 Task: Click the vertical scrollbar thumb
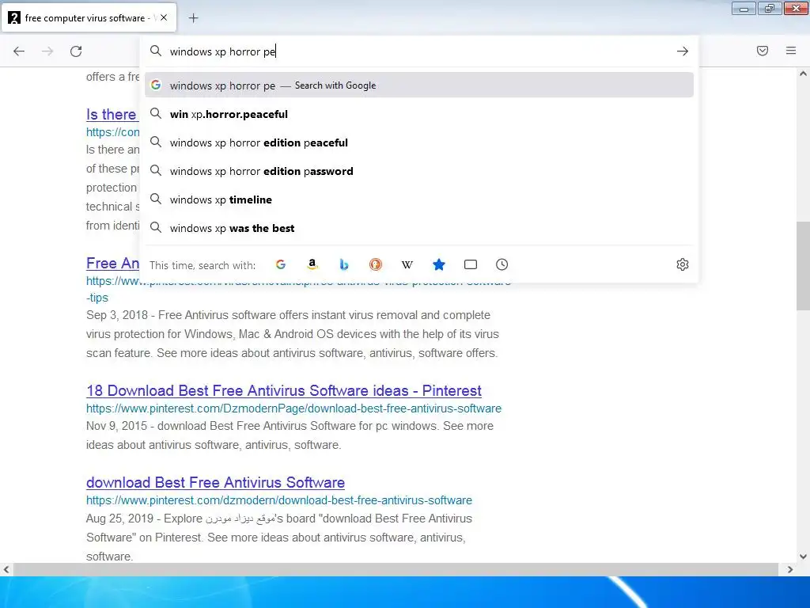coord(803,266)
